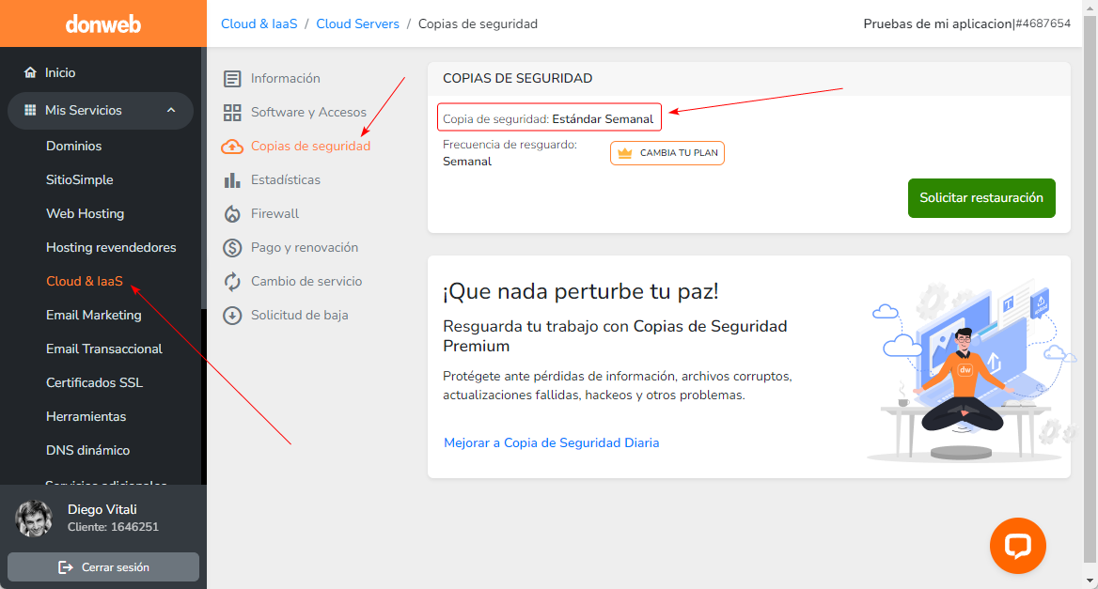
Task: Click Mejorar a Copia de Seguridad Diaria link
Action: point(551,442)
